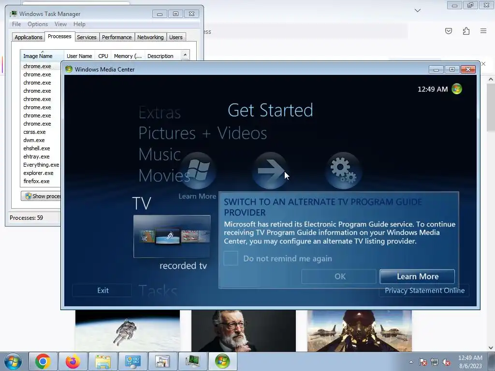Click the bearded old man image in browser
This screenshot has width=495, height=371.
244,331
